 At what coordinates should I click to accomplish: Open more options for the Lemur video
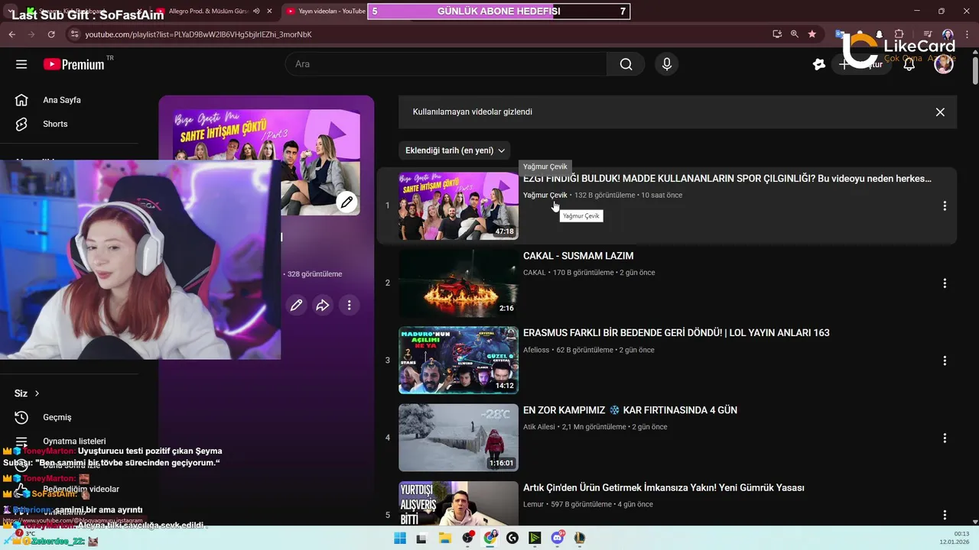(x=945, y=515)
